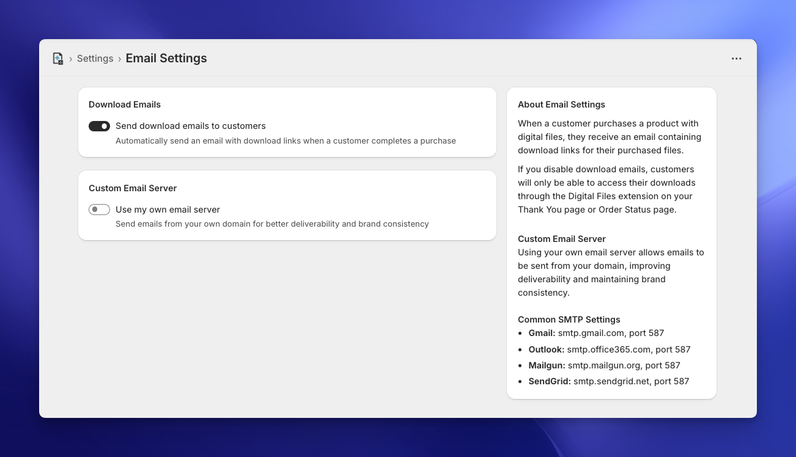The width and height of the screenshot is (796, 457).
Task: Click the gear badge on the document icon
Action: (62, 62)
